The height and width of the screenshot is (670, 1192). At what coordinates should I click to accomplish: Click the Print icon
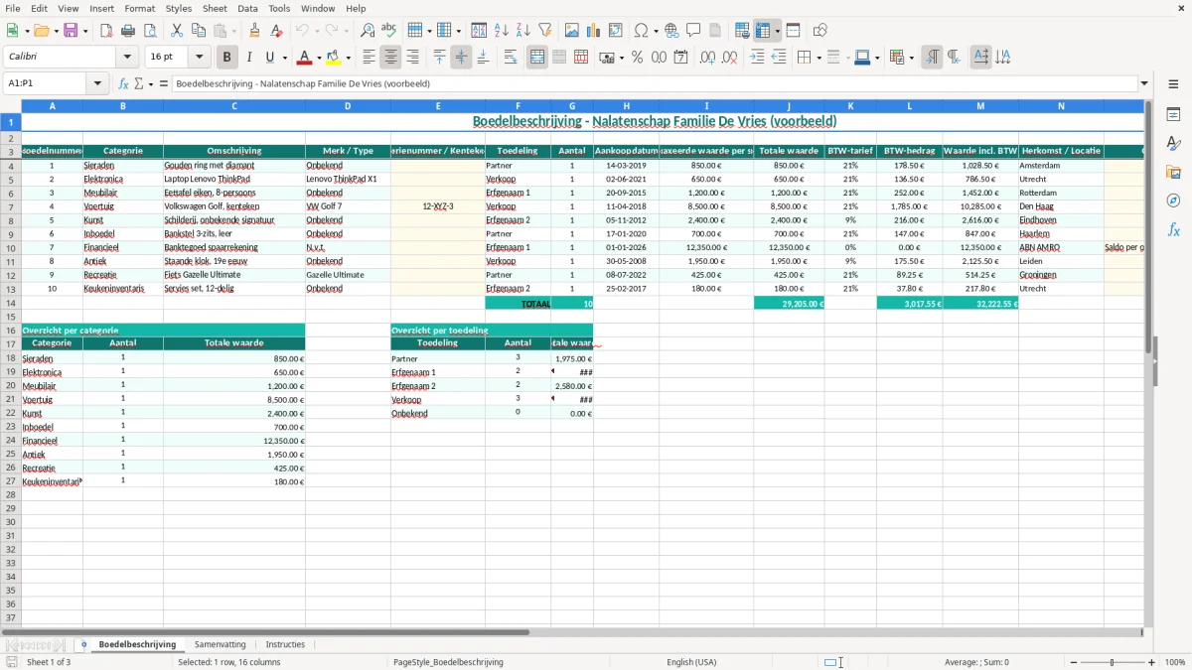click(128, 31)
